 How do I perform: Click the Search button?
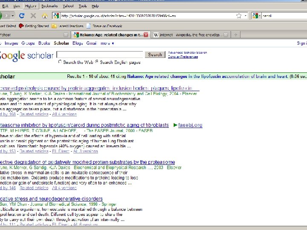click(155, 55)
